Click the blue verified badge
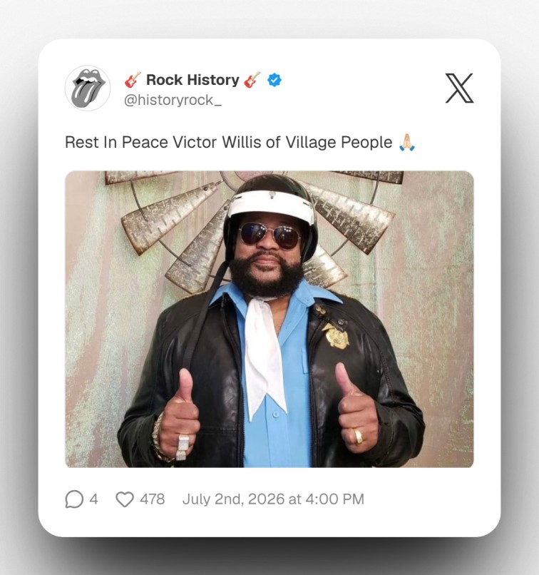 click(x=274, y=80)
